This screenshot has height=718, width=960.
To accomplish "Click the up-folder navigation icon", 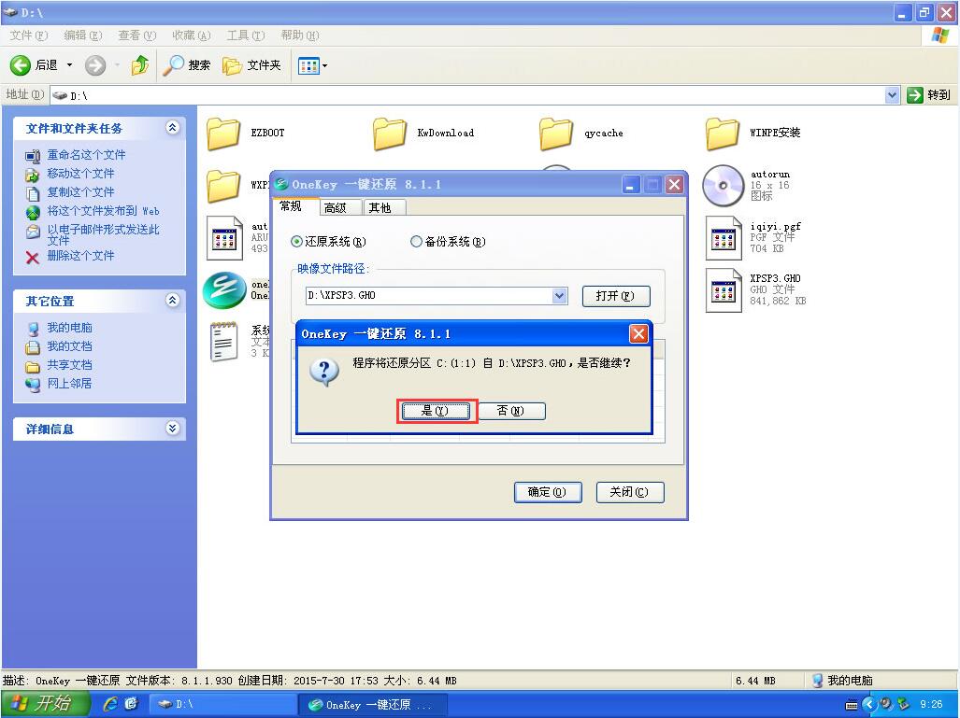I will (x=141, y=65).
